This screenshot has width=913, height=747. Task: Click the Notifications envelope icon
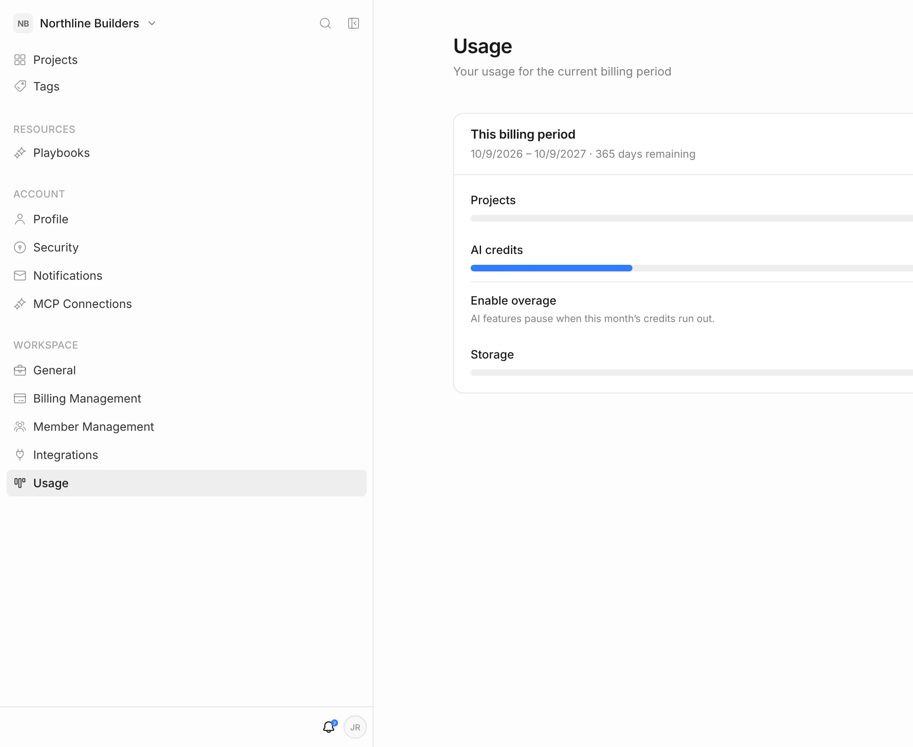(20, 276)
